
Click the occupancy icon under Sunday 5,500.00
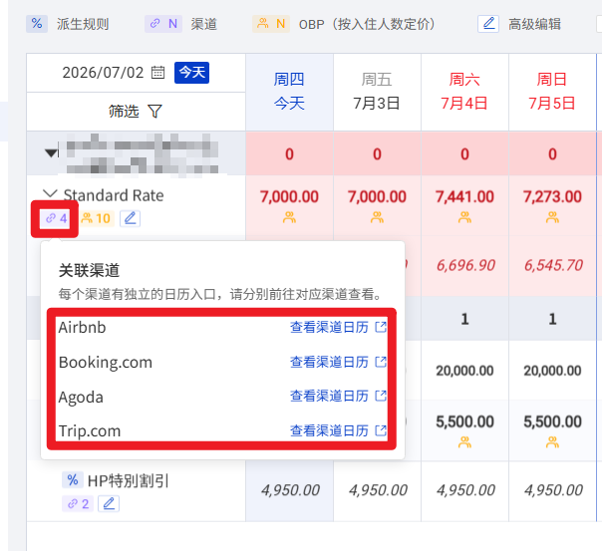(552, 442)
